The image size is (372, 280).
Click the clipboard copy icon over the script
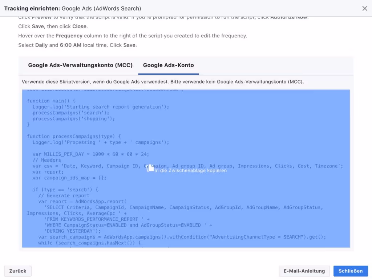click(150, 168)
